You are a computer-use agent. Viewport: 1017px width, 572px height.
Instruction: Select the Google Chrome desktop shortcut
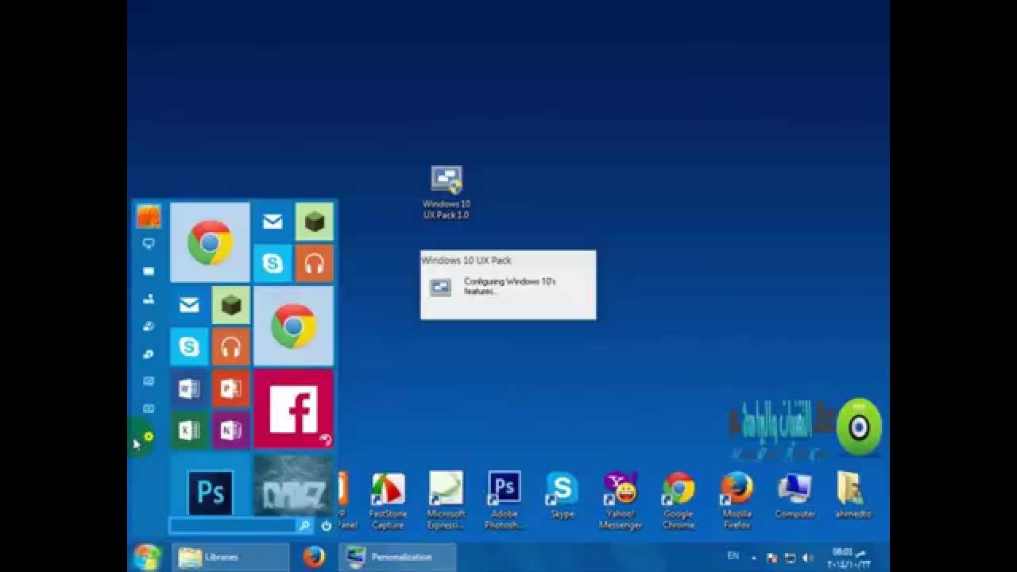click(679, 500)
